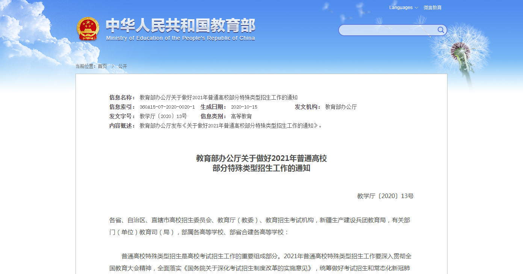
Task: Click the addressee paragraph starting 各省、自治区
Action: (x=260, y=226)
